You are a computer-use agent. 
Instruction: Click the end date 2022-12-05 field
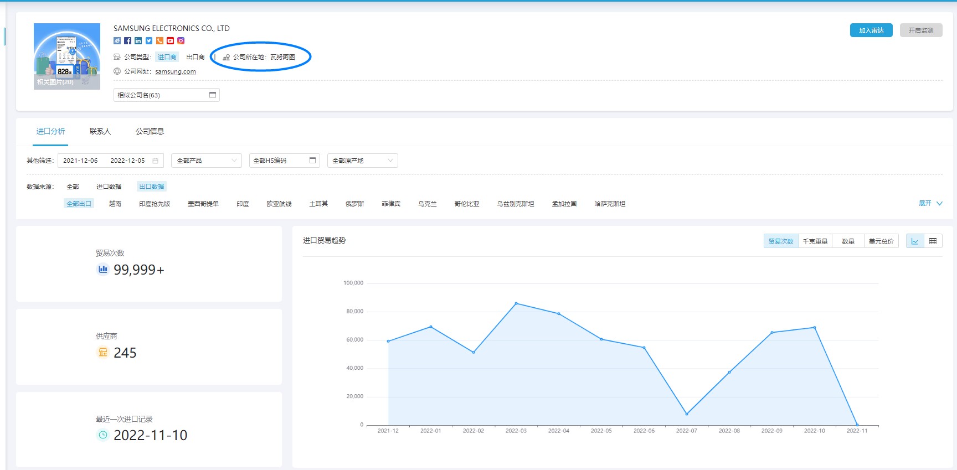pyautogui.click(x=127, y=161)
